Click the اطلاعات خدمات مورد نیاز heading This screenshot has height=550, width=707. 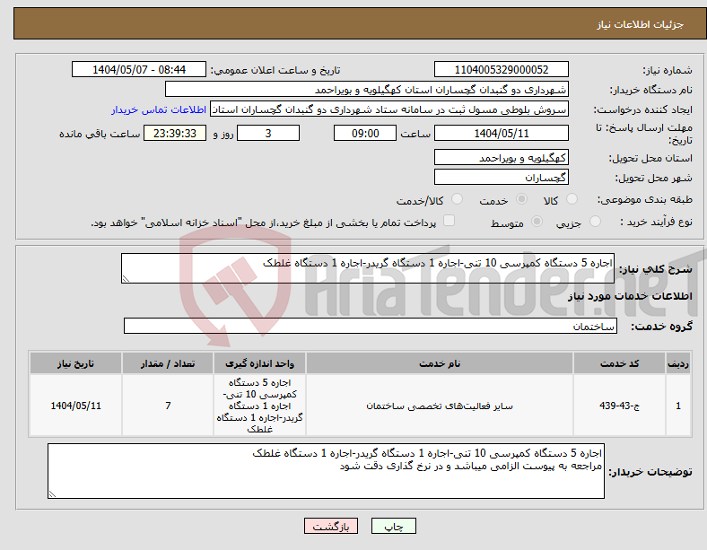click(630, 296)
